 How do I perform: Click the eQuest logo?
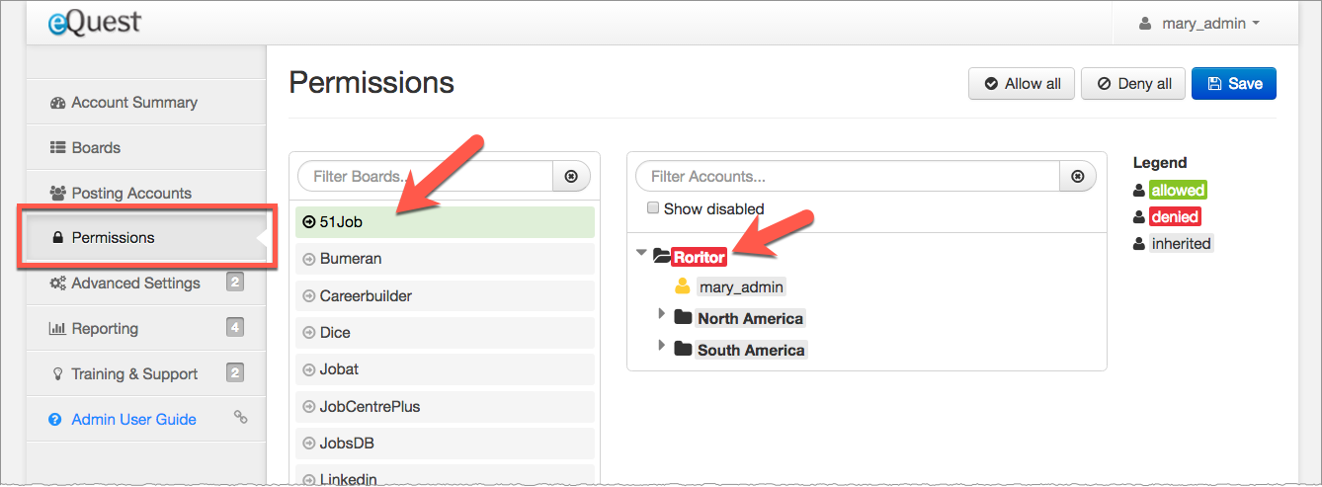[x=95, y=22]
